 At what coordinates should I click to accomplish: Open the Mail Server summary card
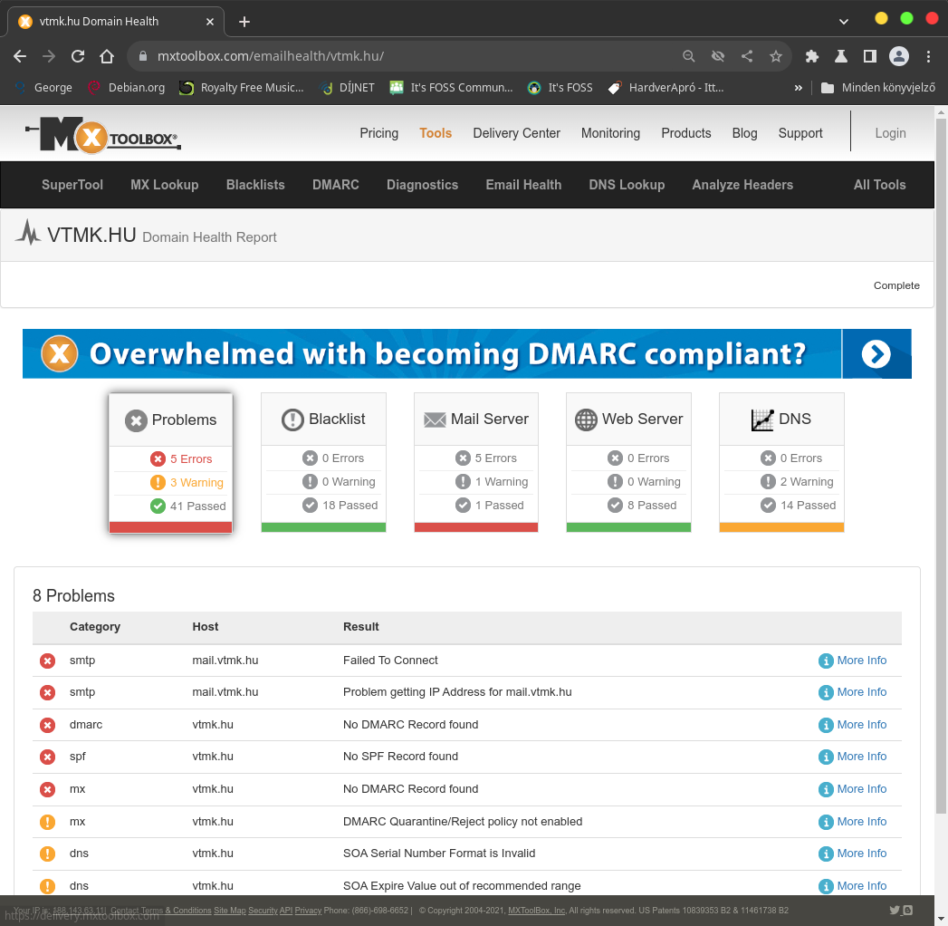[x=476, y=463]
